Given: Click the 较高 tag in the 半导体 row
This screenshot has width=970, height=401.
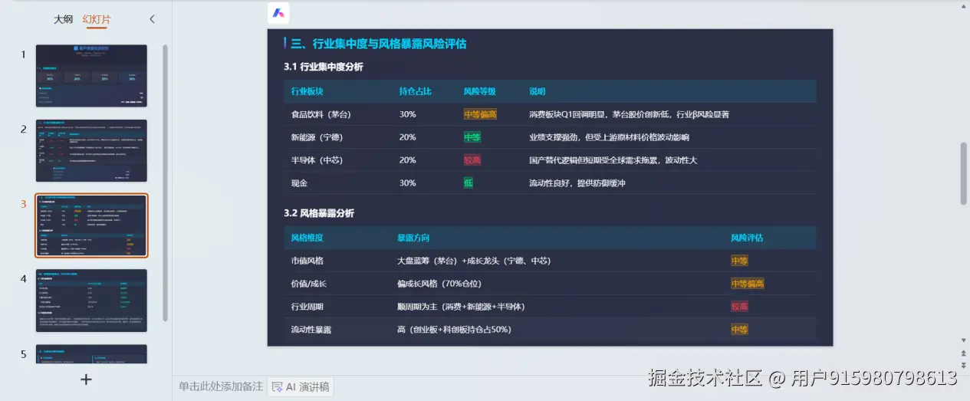Looking at the screenshot, I should click(472, 160).
